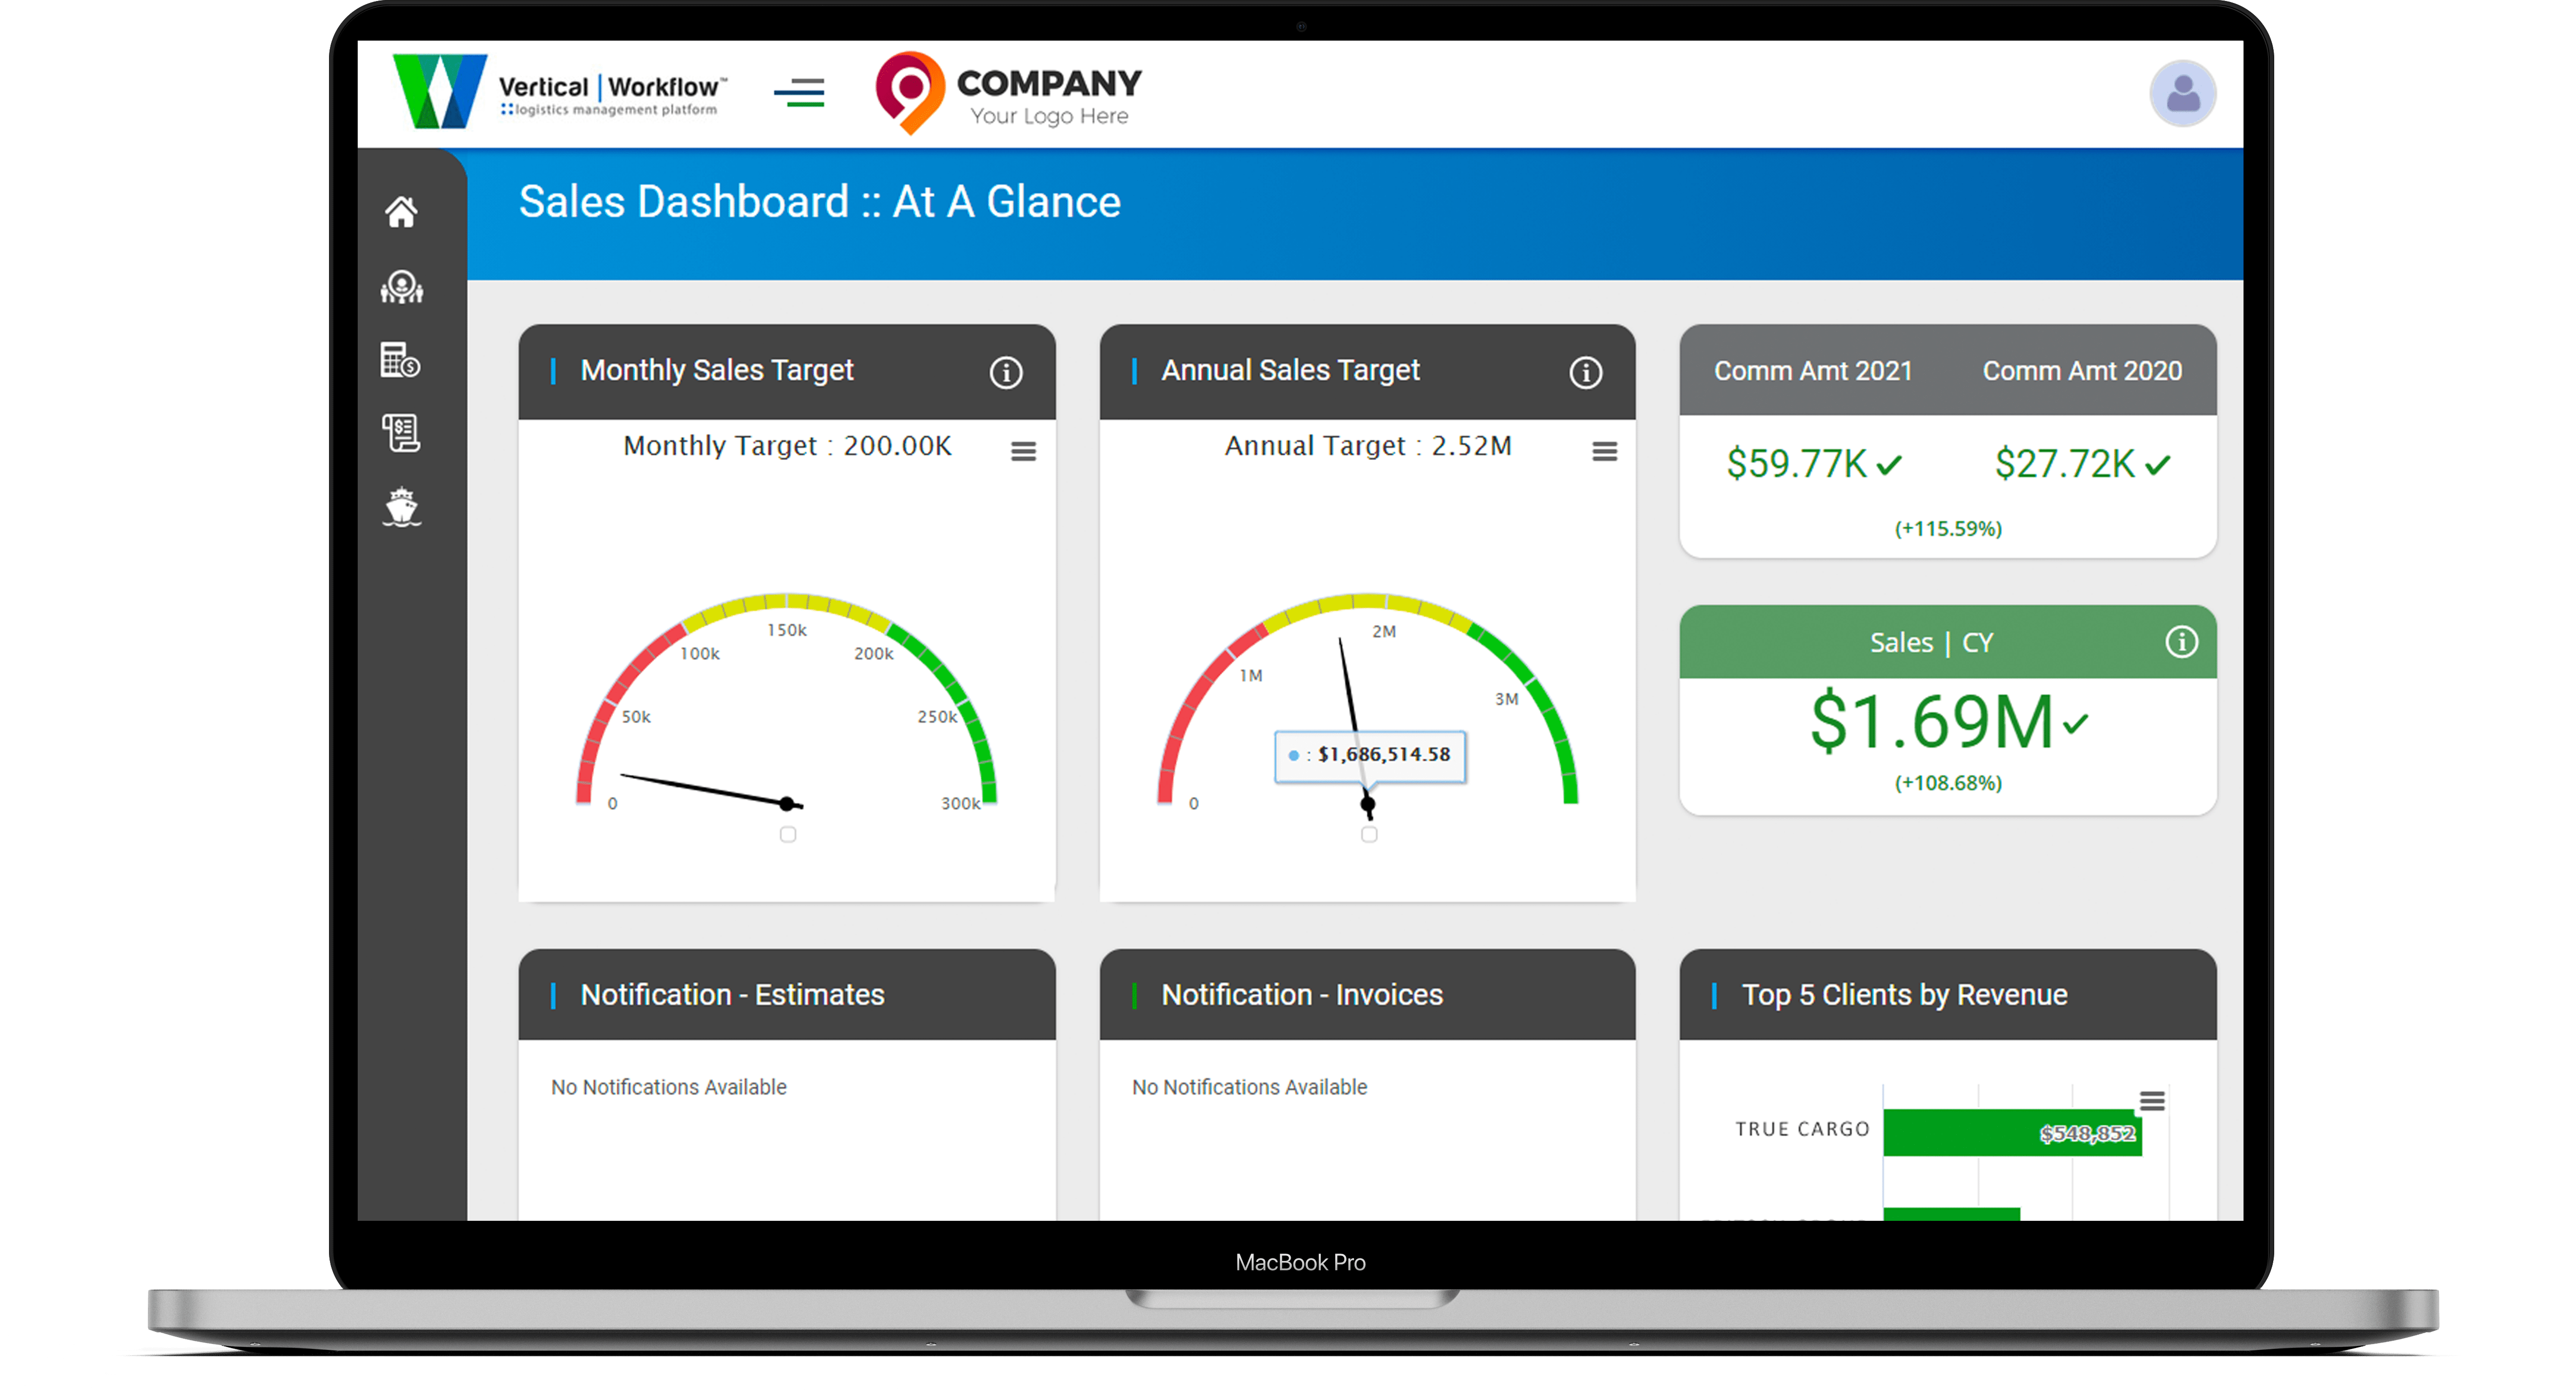Open the calculator dollar sidebar icon
The height and width of the screenshot is (1392, 2576).
tap(400, 360)
